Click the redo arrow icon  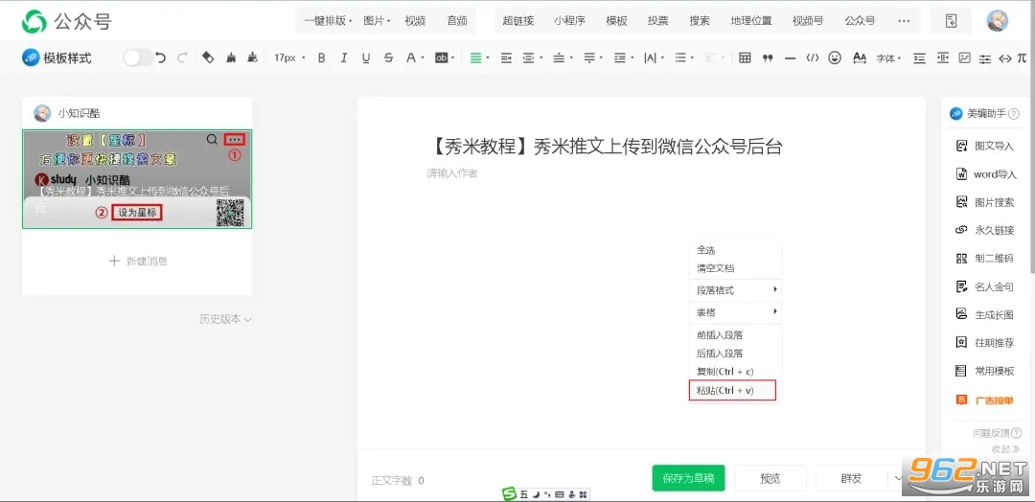pyautogui.click(x=182, y=58)
